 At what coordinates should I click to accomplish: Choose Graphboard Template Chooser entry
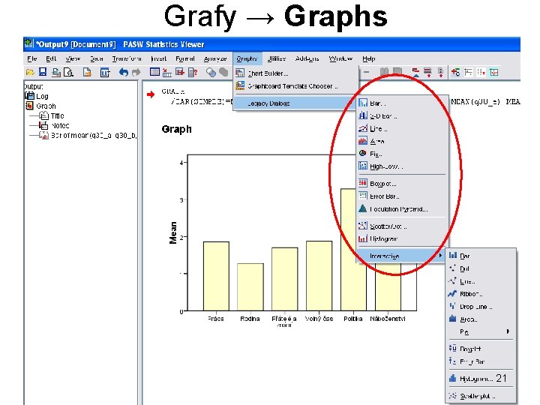click(x=296, y=86)
